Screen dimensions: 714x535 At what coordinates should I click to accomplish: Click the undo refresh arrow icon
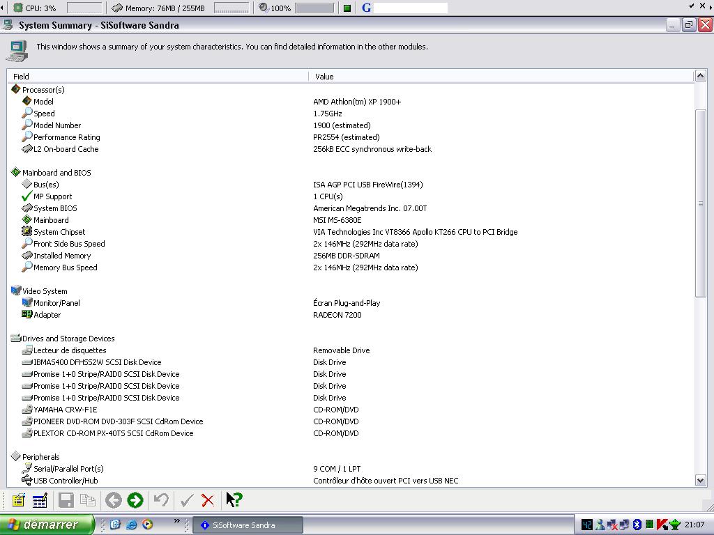pos(161,500)
